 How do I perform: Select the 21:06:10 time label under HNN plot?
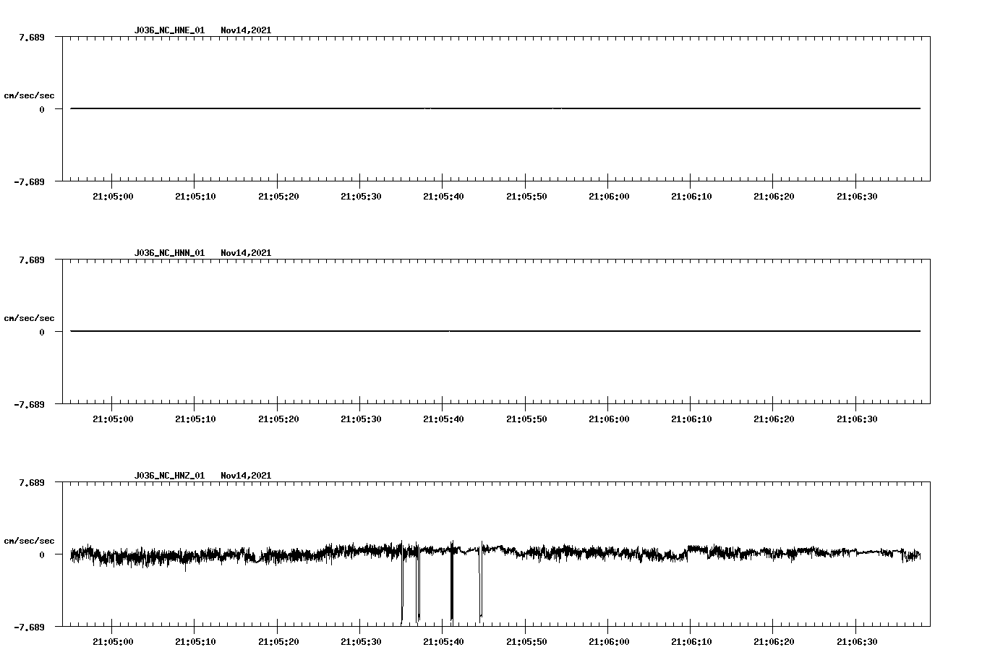(691, 419)
